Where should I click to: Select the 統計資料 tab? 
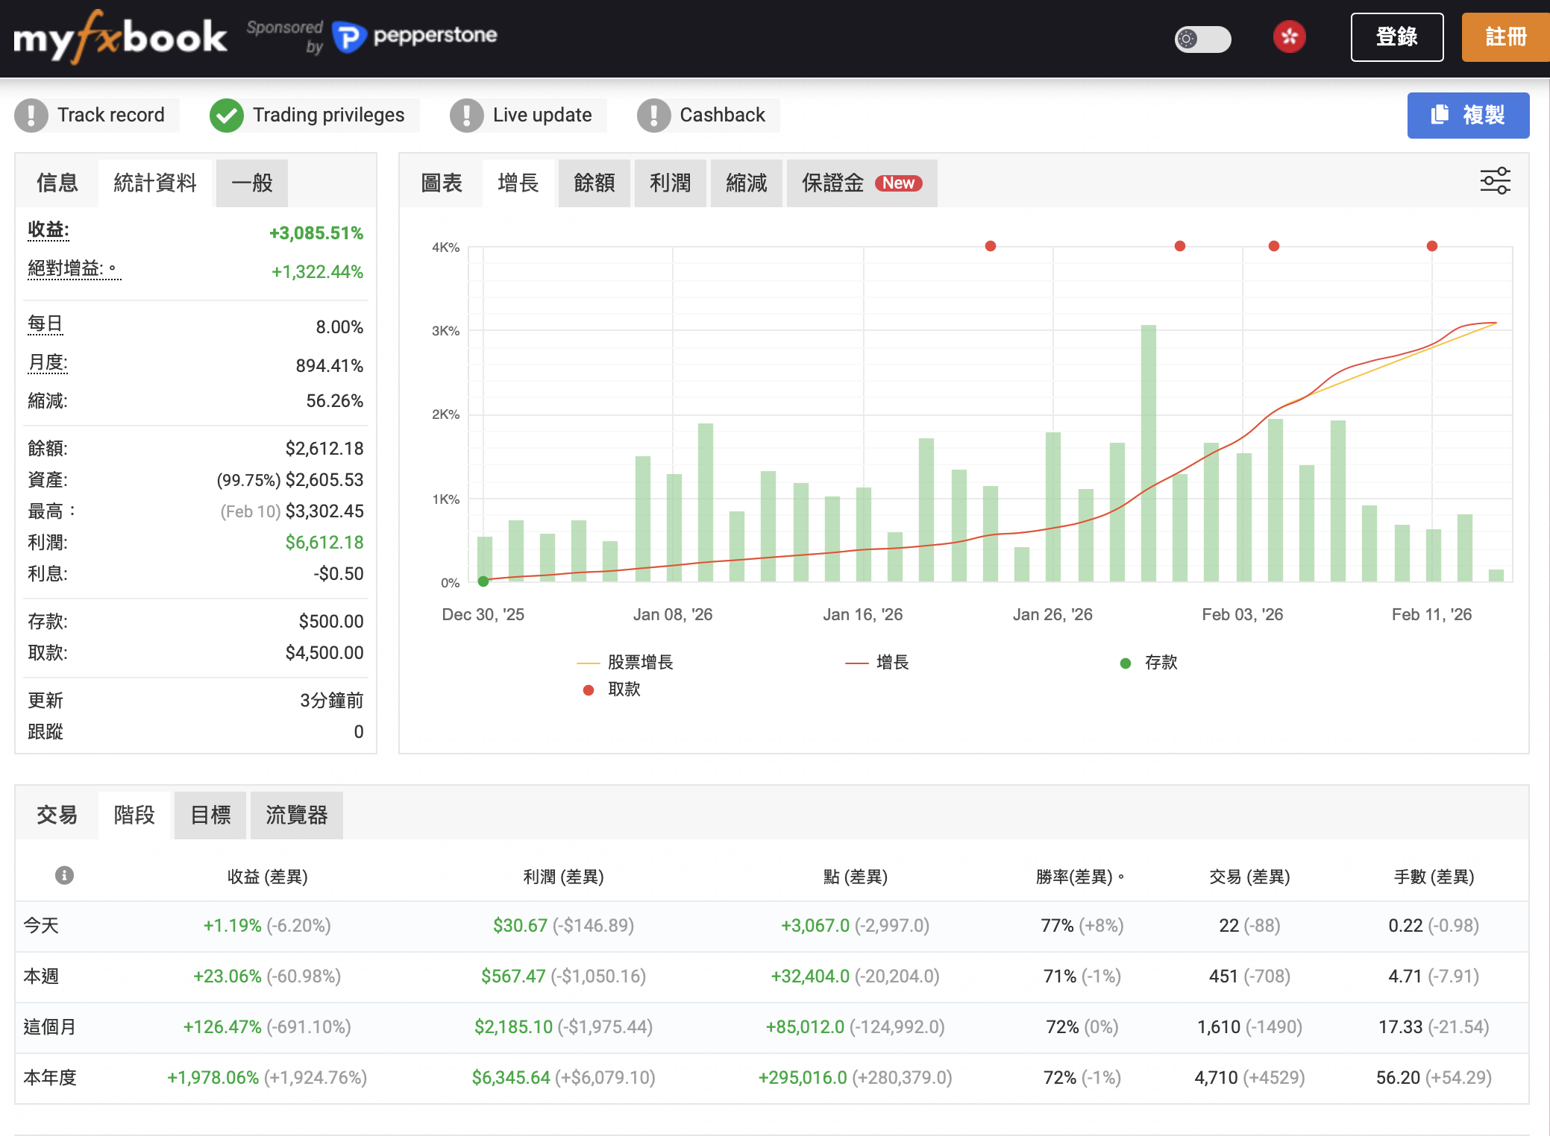[154, 183]
